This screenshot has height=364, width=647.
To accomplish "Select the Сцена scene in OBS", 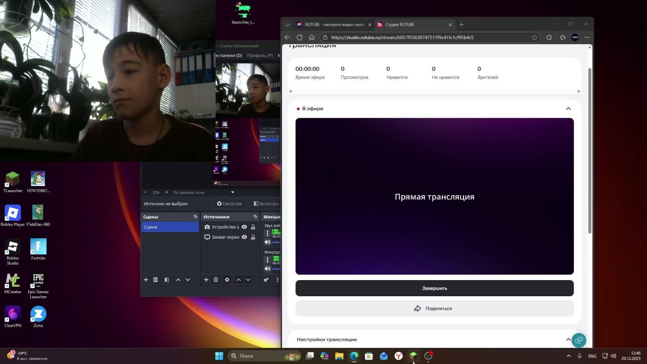I will point(170,227).
